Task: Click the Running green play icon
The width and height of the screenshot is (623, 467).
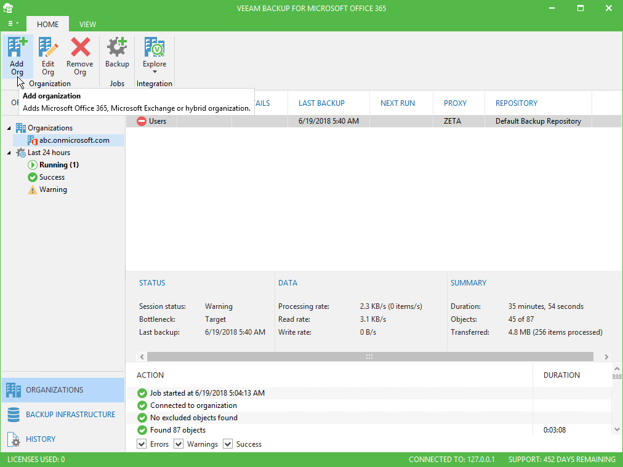Action: coord(33,165)
